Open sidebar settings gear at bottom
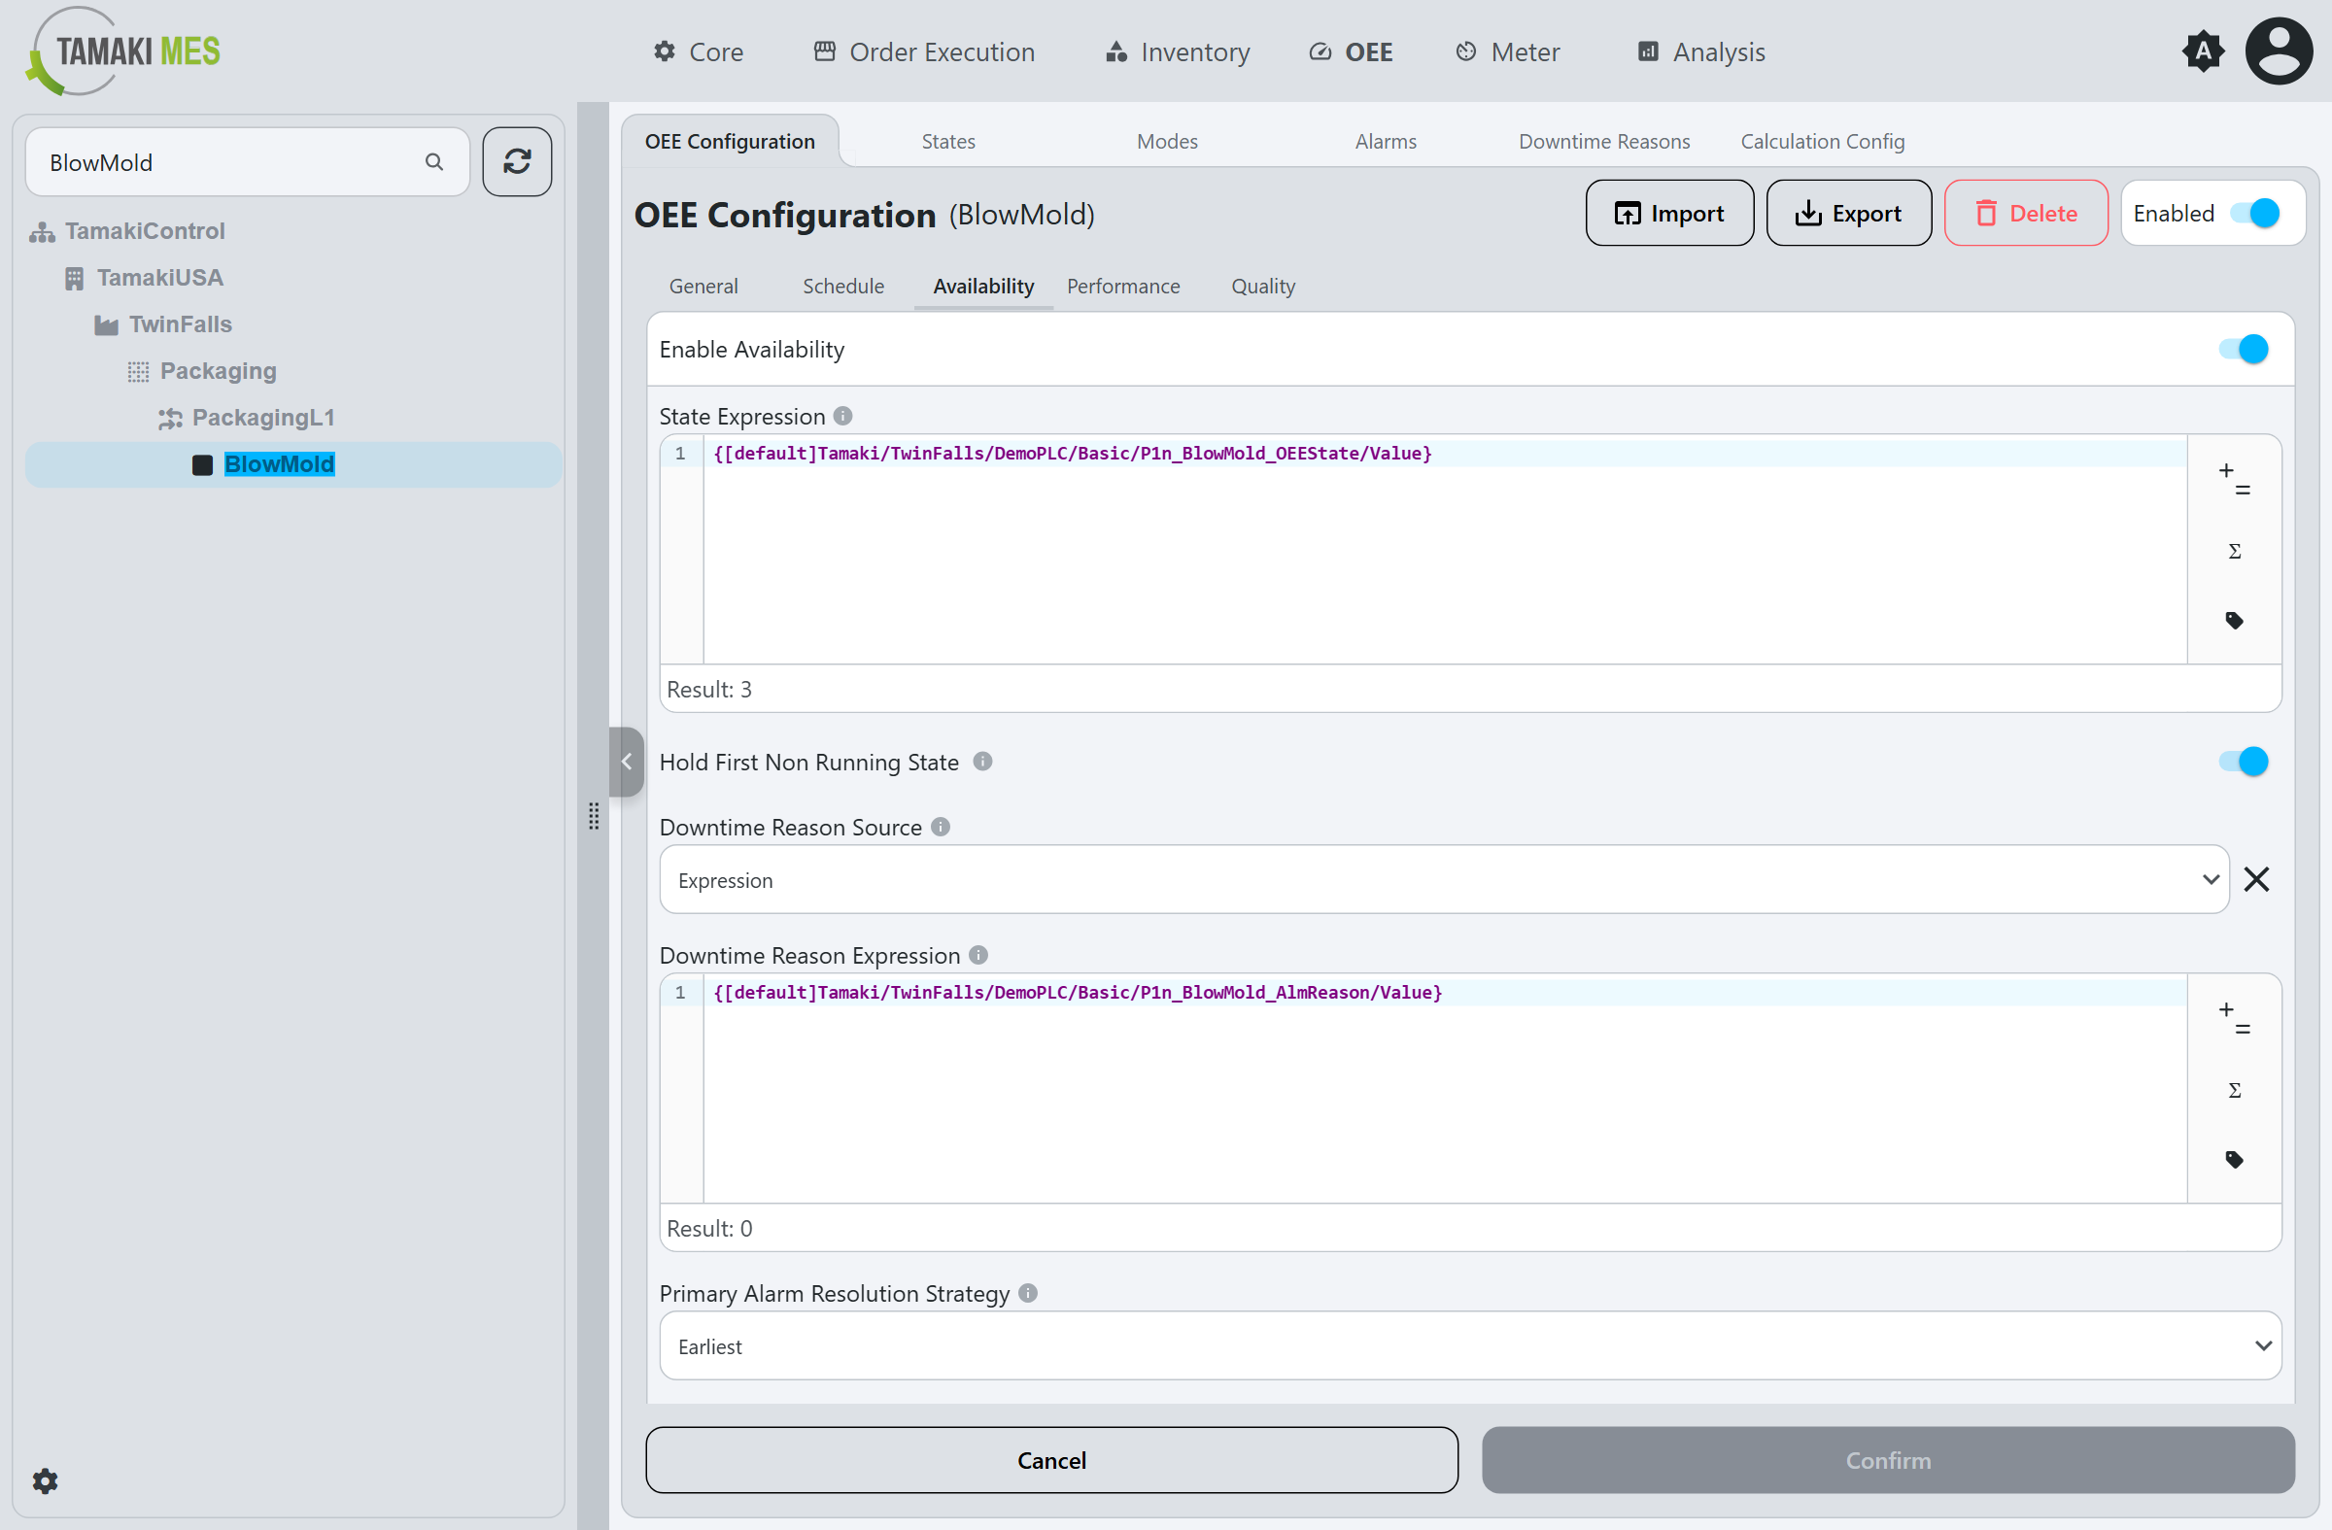2332x1530 pixels. click(45, 1480)
